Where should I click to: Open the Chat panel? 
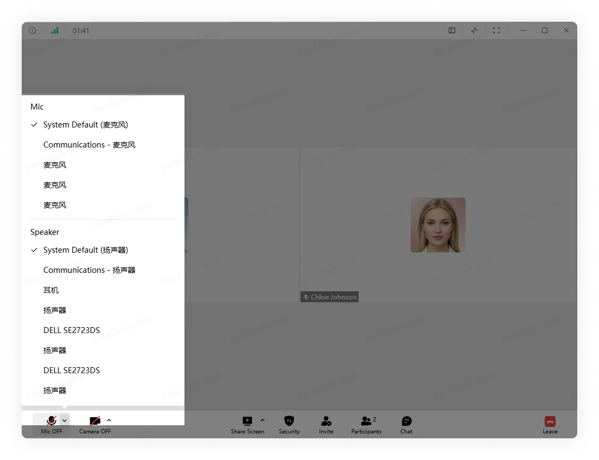[x=406, y=424]
